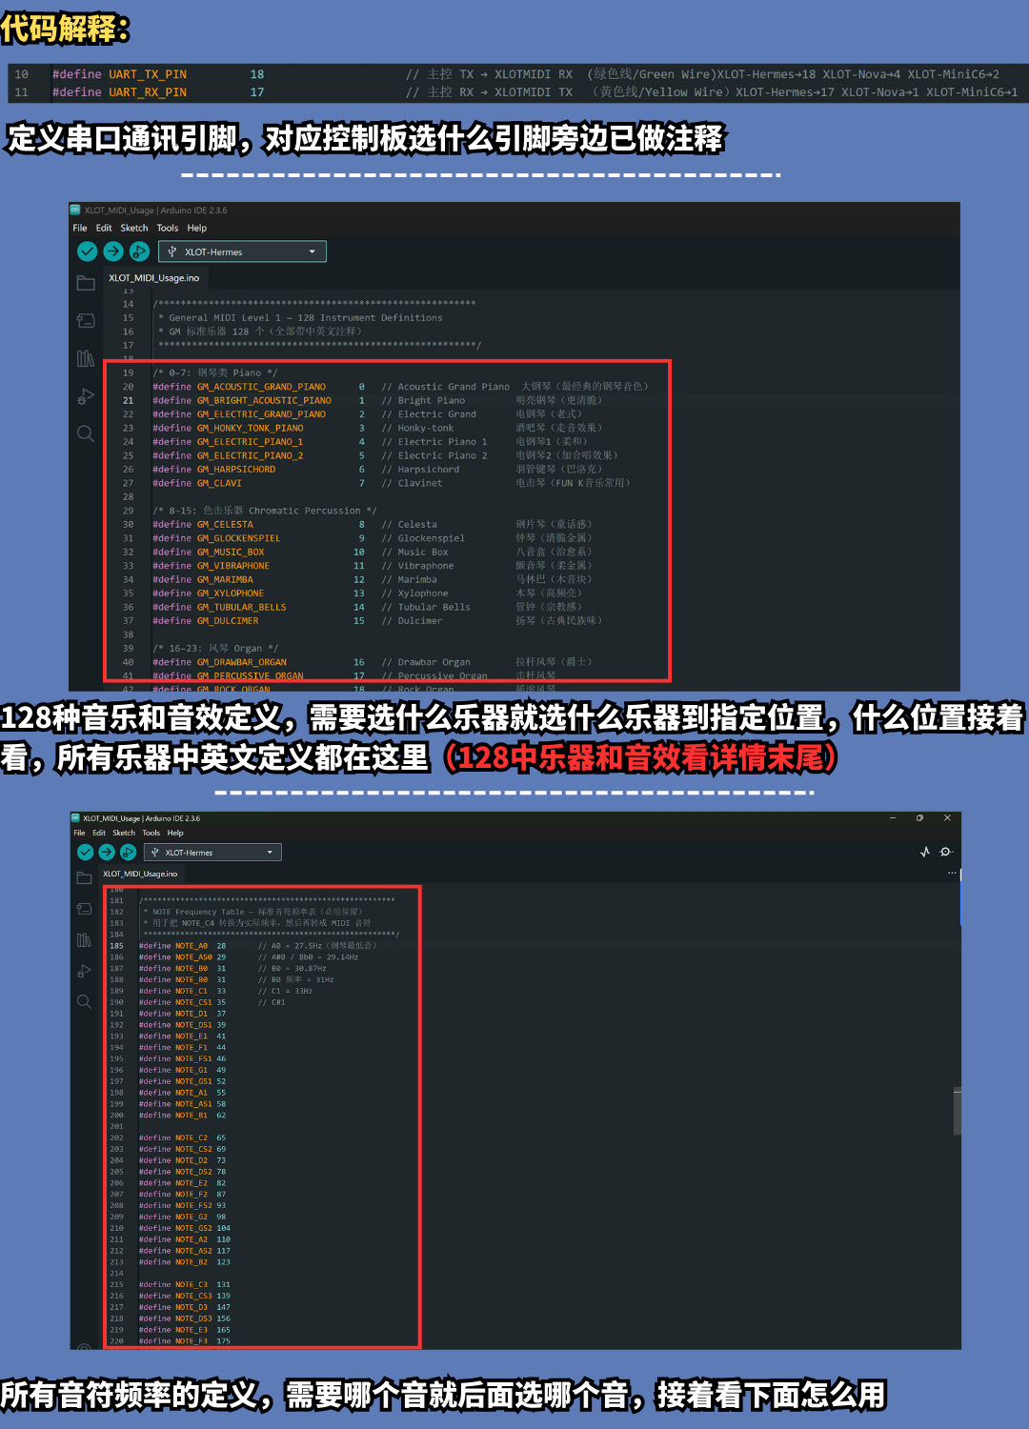
Task: Open Sketch menu in note frequency window
Action: [x=124, y=833]
